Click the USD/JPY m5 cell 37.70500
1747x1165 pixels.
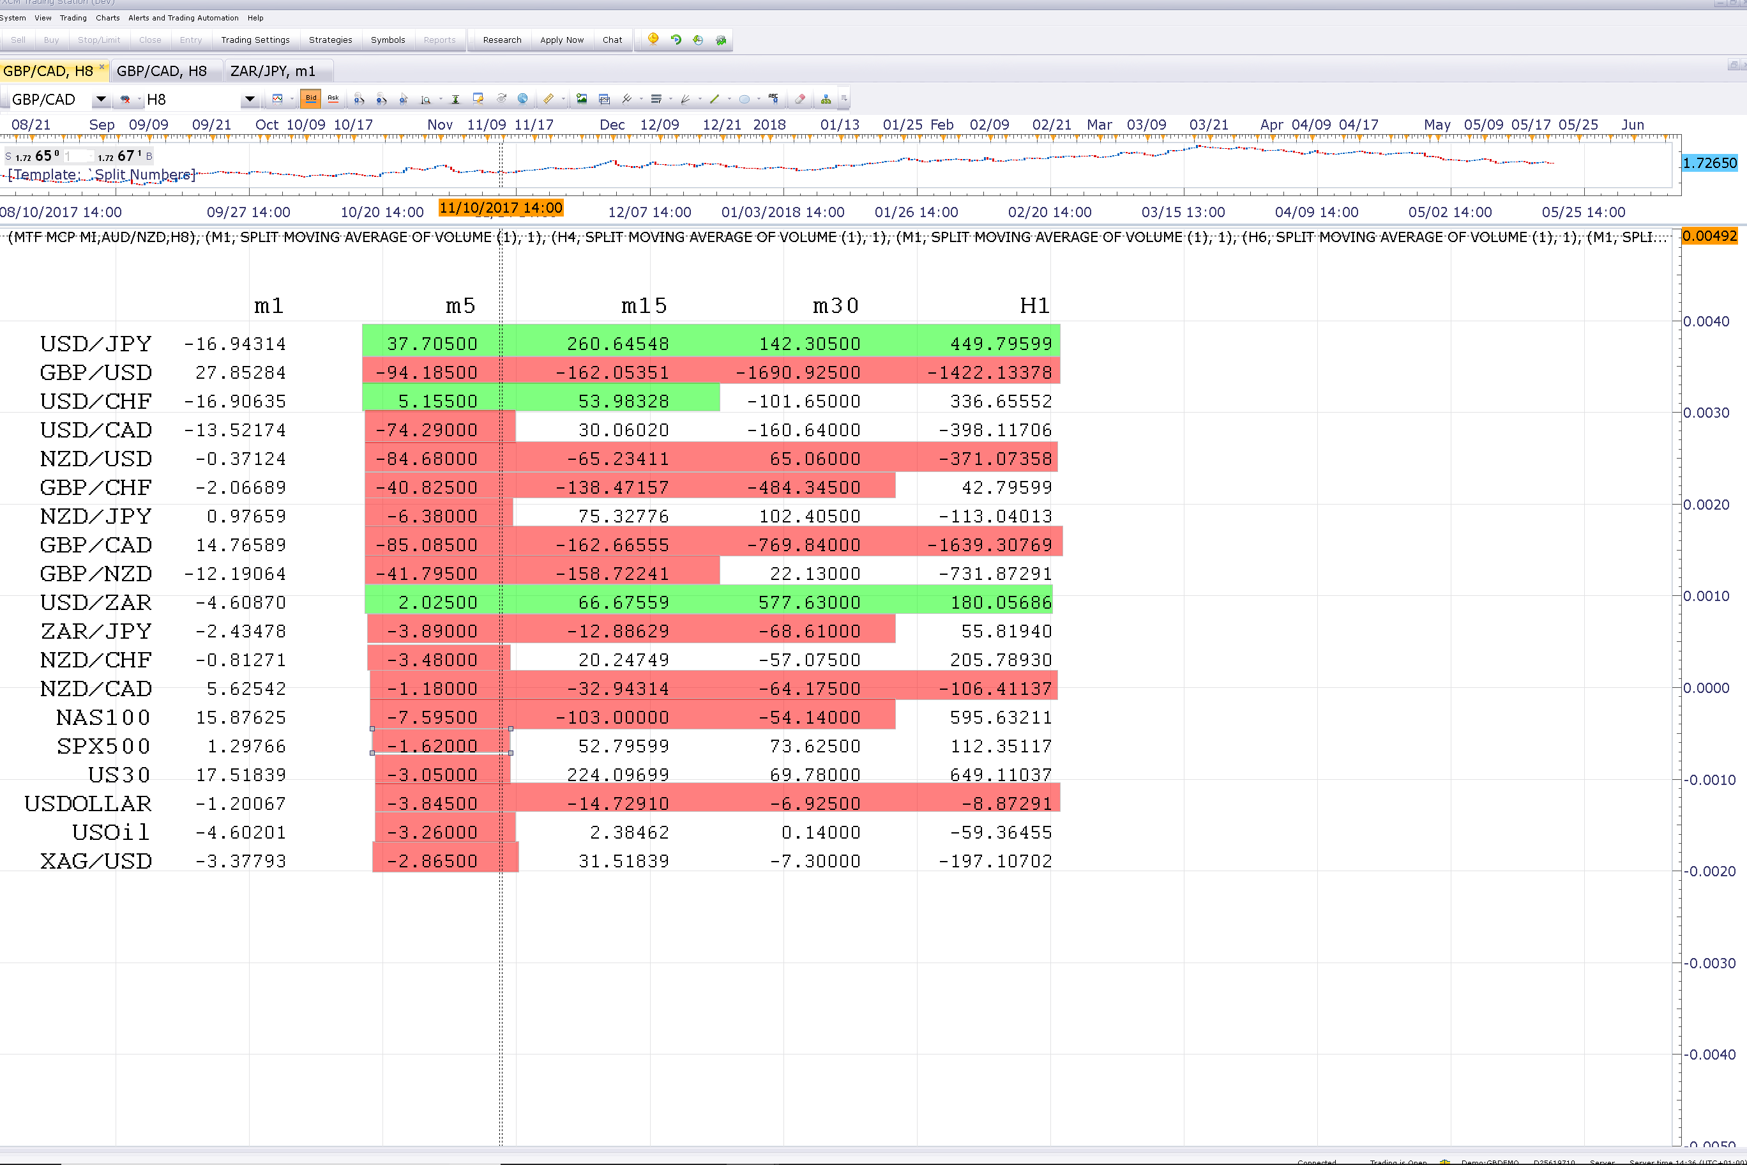pyautogui.click(x=432, y=343)
